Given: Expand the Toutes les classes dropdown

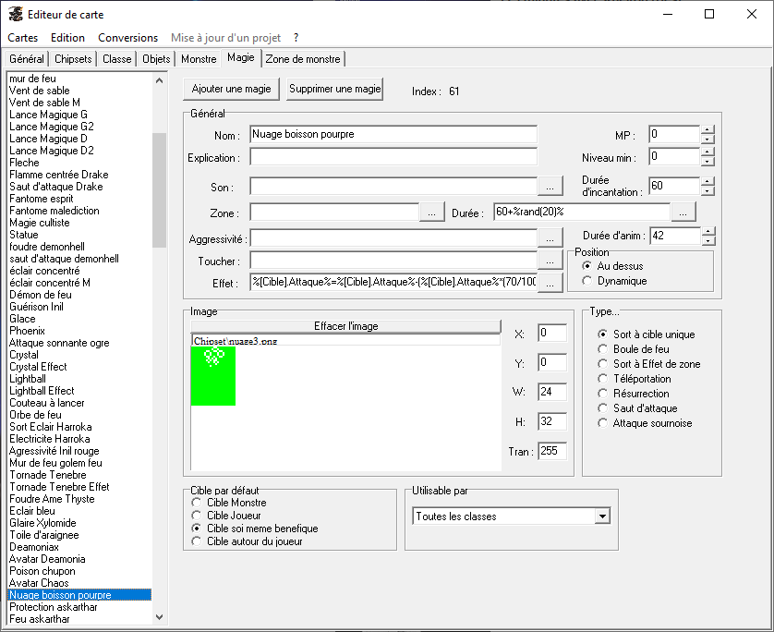Looking at the screenshot, I should pos(602,517).
